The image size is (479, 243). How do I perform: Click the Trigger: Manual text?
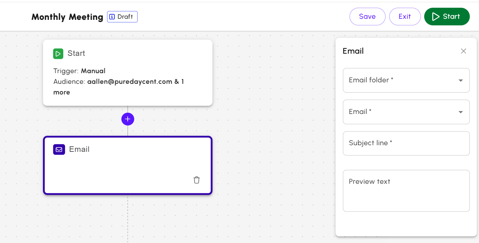click(79, 71)
